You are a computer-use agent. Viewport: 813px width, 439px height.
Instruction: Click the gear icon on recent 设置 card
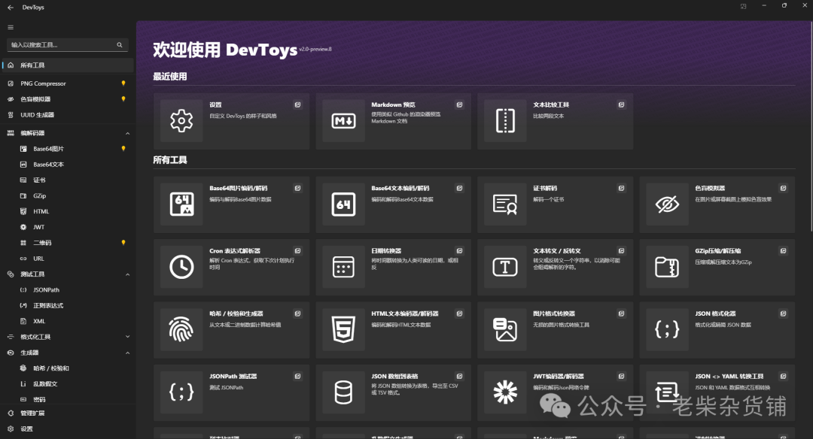(x=181, y=121)
